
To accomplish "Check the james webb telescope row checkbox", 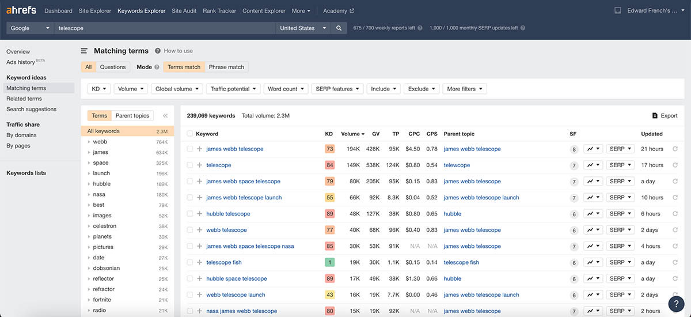I will pyautogui.click(x=190, y=149).
